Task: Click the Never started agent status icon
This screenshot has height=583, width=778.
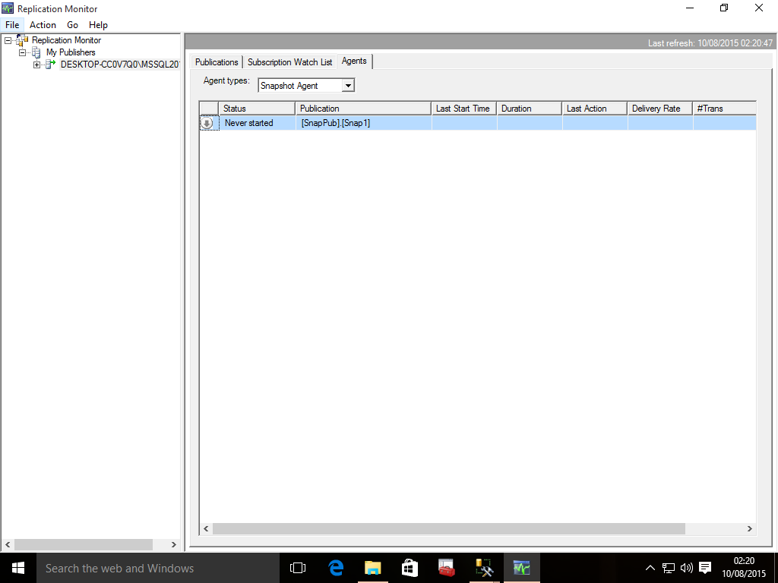Action: [207, 123]
